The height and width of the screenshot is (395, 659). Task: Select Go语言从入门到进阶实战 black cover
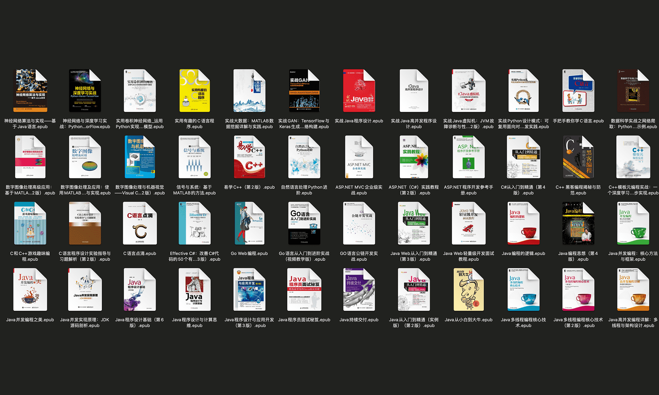point(304,223)
